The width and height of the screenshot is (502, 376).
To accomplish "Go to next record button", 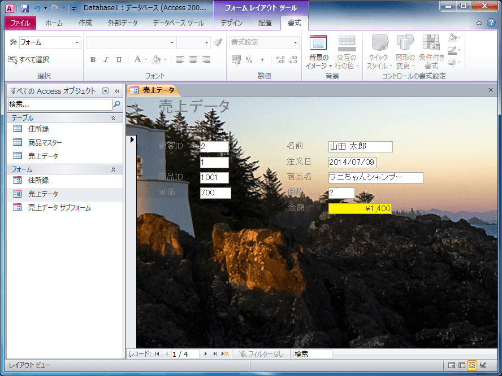I will pyautogui.click(x=206, y=353).
